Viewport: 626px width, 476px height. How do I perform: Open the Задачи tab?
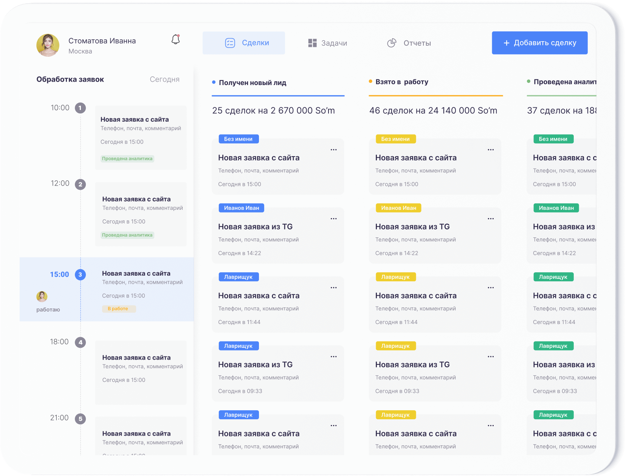[328, 43]
